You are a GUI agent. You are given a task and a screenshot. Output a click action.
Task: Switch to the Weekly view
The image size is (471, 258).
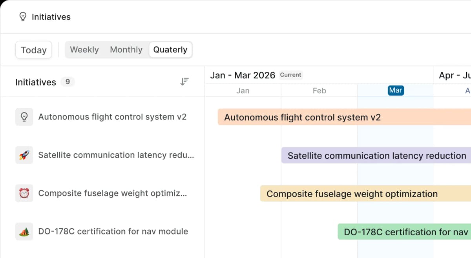click(x=84, y=49)
